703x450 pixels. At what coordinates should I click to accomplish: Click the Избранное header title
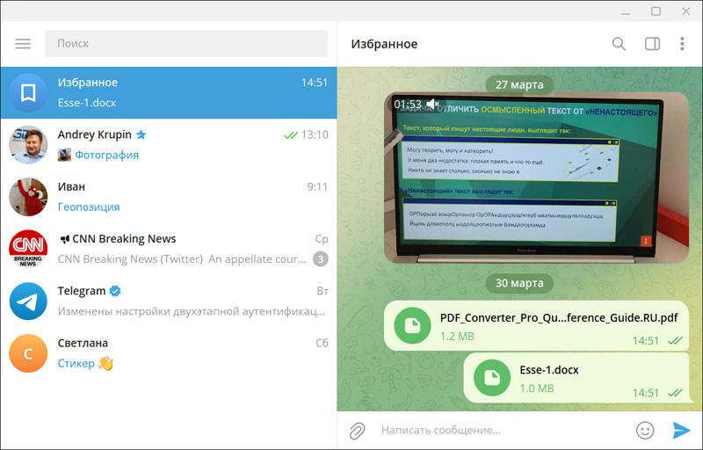point(384,44)
